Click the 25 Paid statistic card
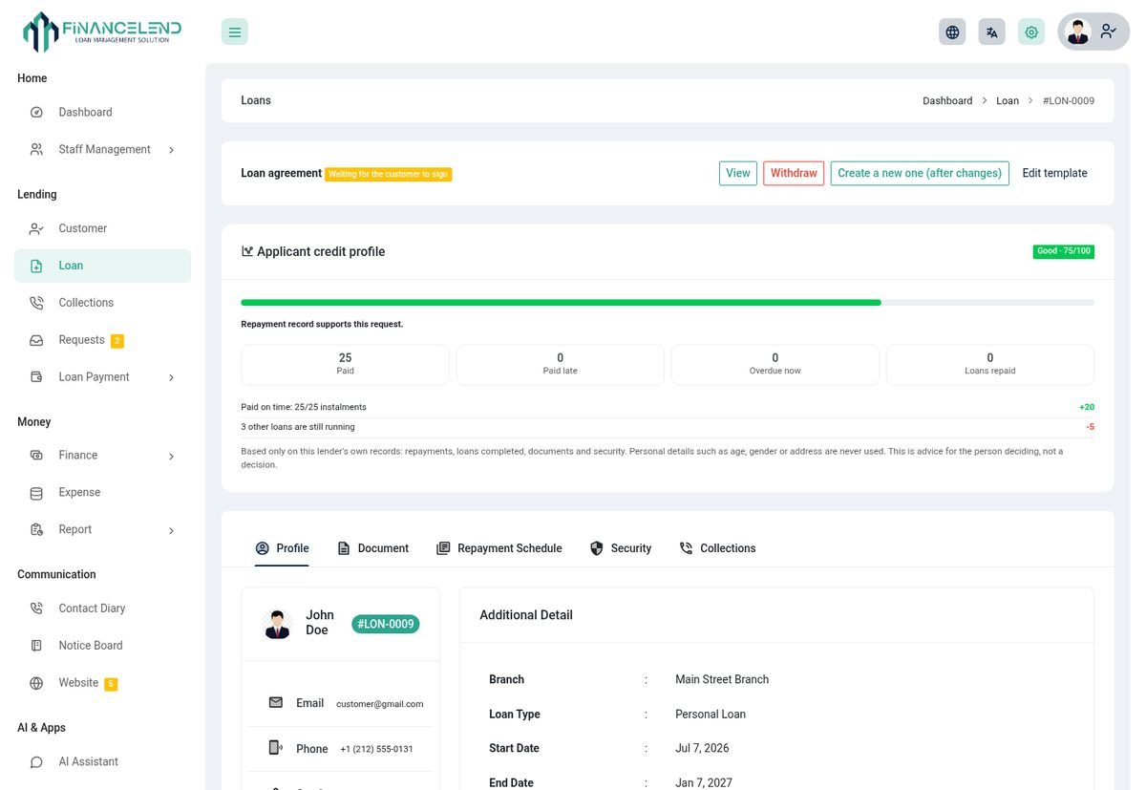 point(345,365)
